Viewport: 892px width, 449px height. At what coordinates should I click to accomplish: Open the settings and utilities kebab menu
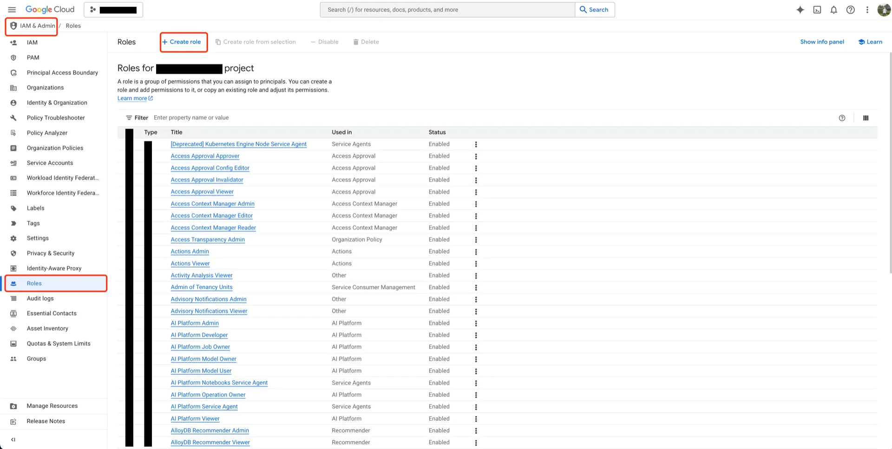click(x=867, y=10)
